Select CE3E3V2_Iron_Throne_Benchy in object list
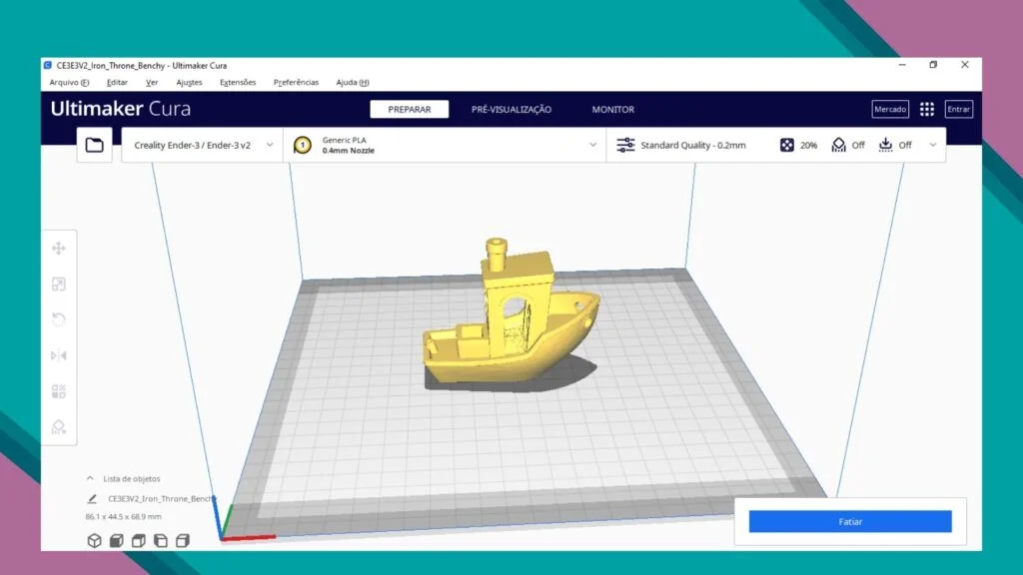Image resolution: width=1023 pixels, height=575 pixels. click(x=161, y=499)
